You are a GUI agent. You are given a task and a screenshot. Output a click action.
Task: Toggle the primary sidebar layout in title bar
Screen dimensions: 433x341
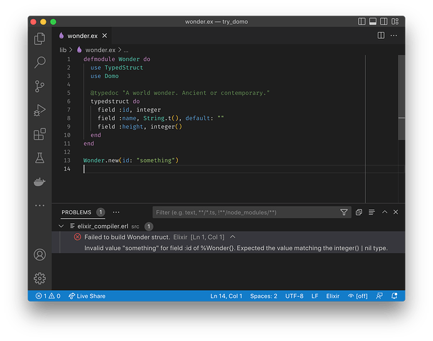(361, 21)
